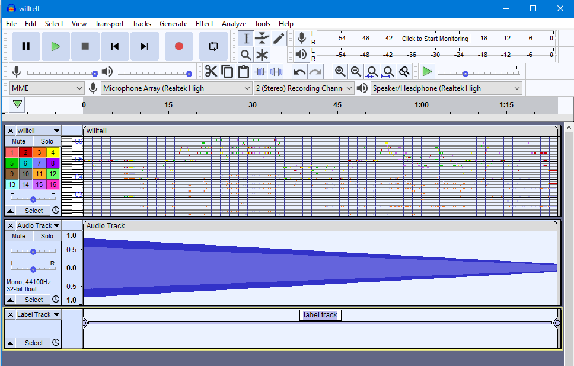This screenshot has width=574, height=366.
Task: Select the Selection tool
Action: 246,39
